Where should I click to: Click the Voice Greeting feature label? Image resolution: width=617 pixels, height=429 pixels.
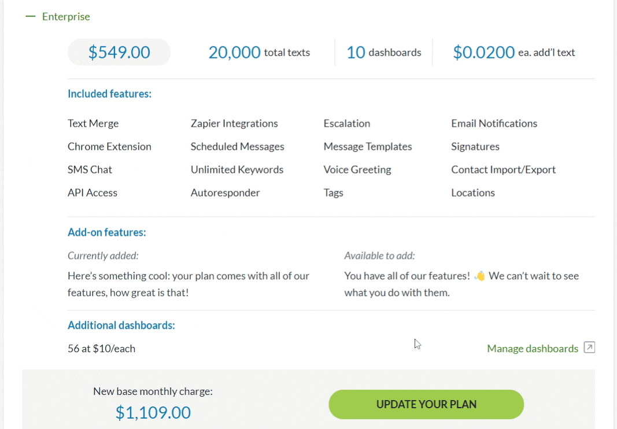(357, 170)
